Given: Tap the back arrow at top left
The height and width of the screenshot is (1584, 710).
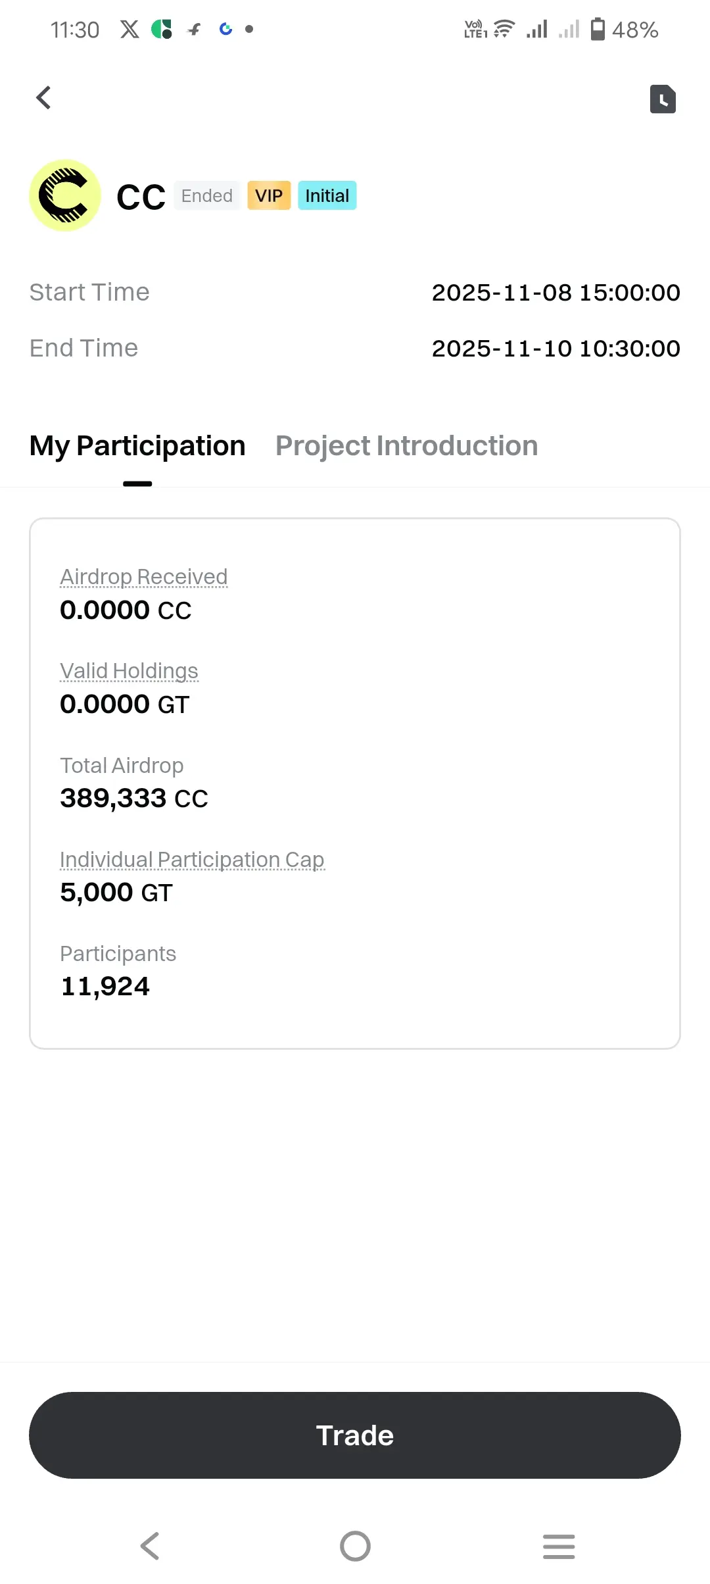Looking at the screenshot, I should [43, 98].
